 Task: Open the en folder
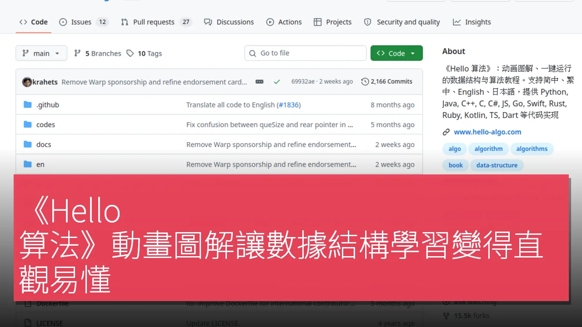40,164
